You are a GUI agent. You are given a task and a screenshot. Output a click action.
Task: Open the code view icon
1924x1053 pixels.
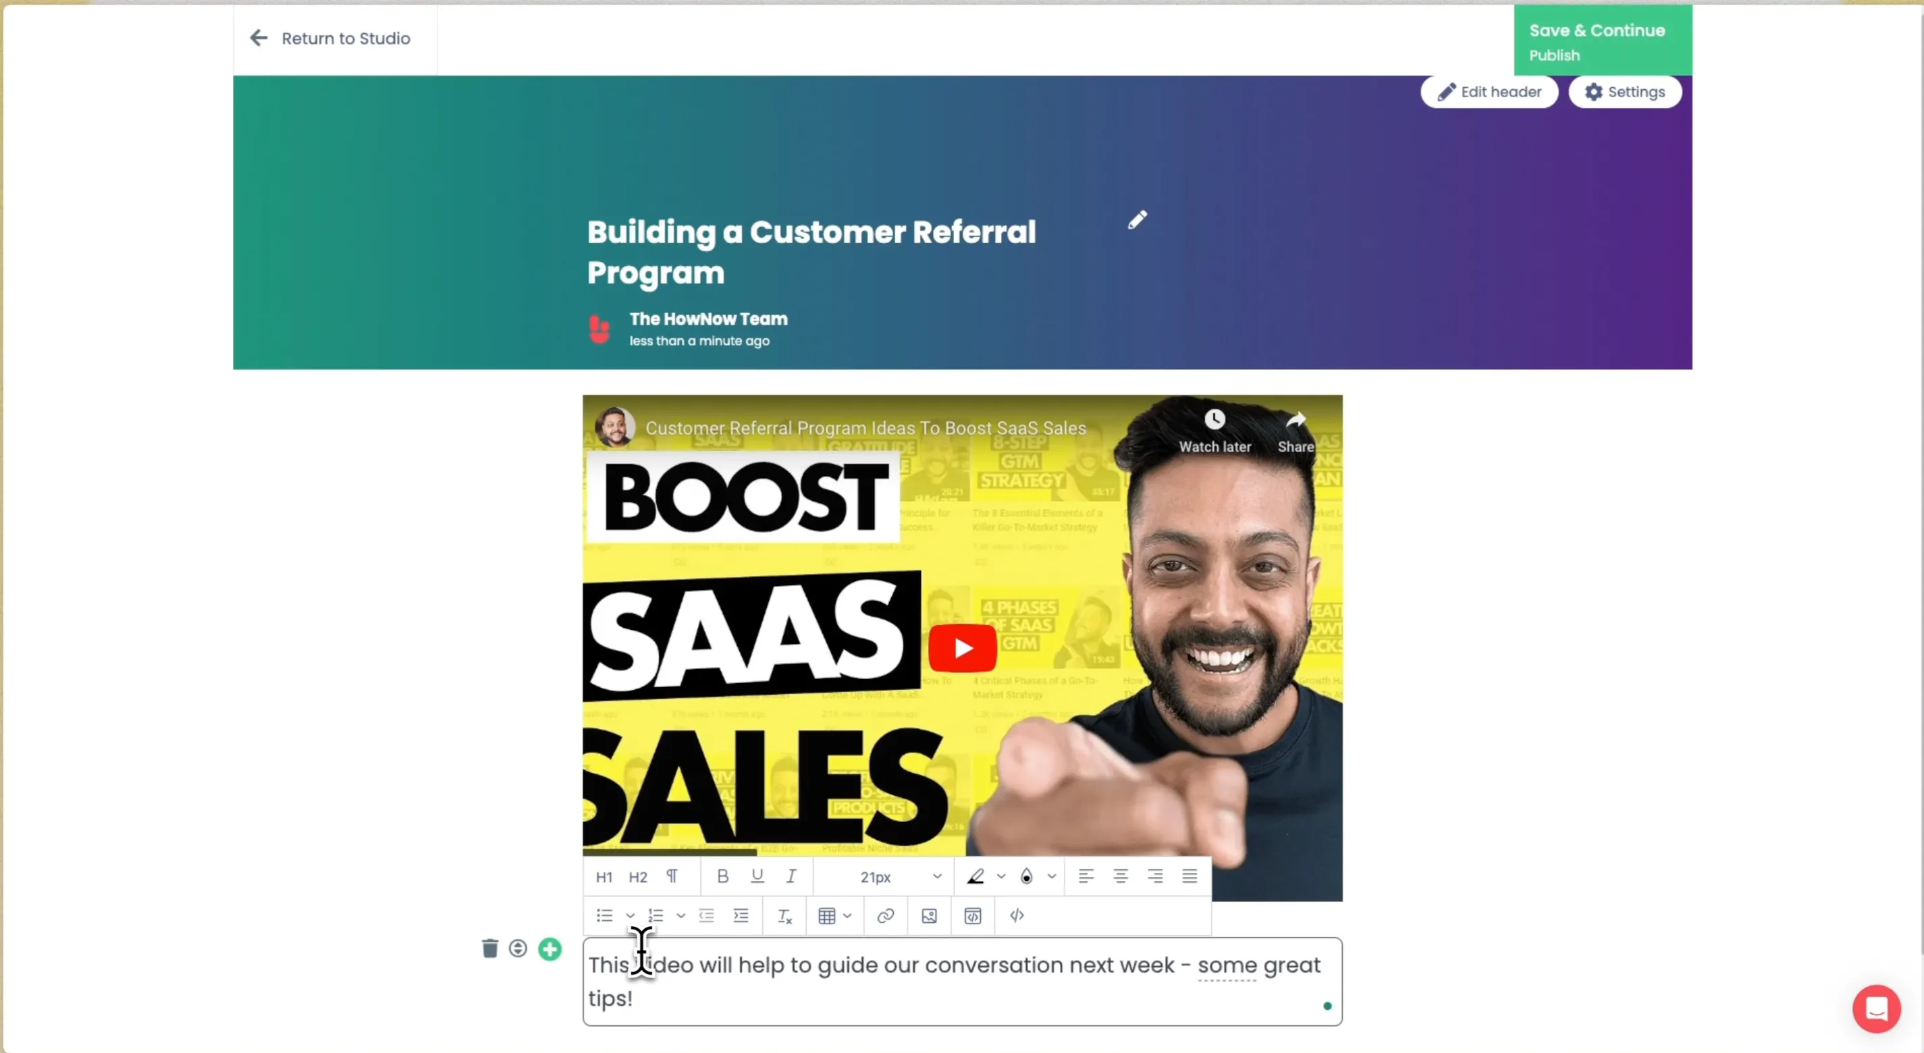click(1017, 915)
